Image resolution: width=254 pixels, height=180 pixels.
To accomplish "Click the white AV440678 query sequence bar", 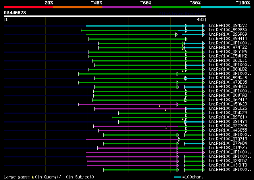I will click(105, 16).
